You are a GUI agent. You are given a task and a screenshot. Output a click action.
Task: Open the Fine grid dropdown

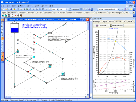coord(67,9)
